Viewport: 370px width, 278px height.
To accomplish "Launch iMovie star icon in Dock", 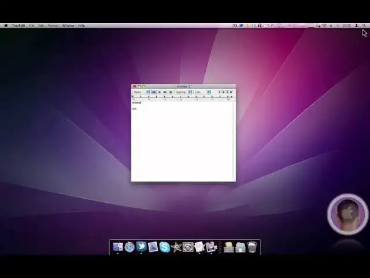I will [176, 247].
